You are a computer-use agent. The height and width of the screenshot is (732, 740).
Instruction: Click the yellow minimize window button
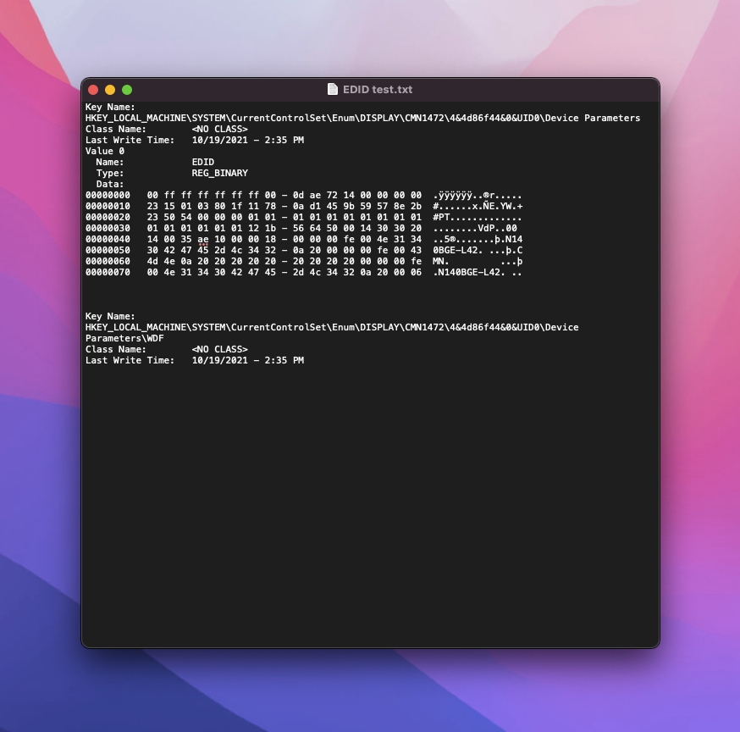[x=110, y=90]
